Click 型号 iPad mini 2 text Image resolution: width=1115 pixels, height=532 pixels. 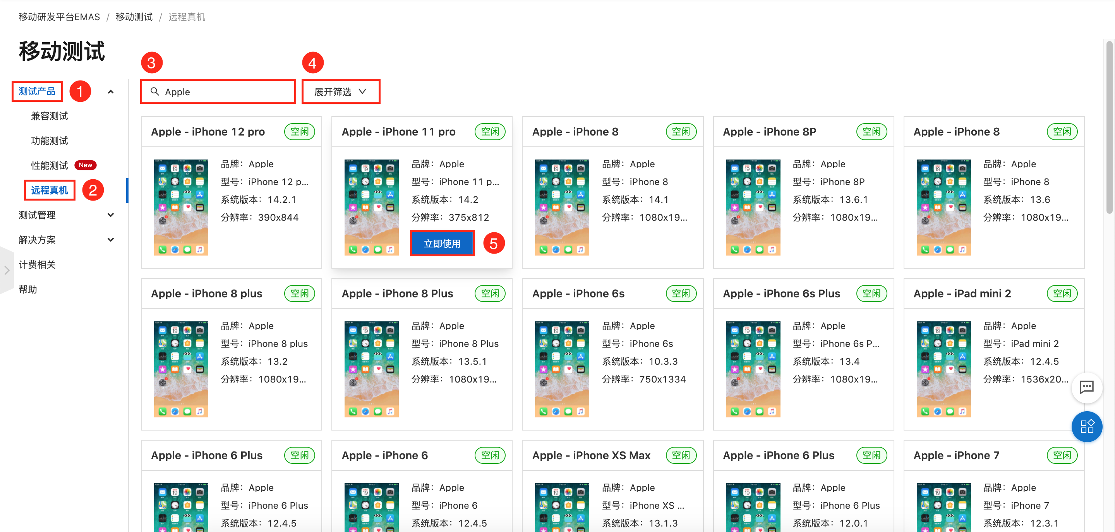1021,344
